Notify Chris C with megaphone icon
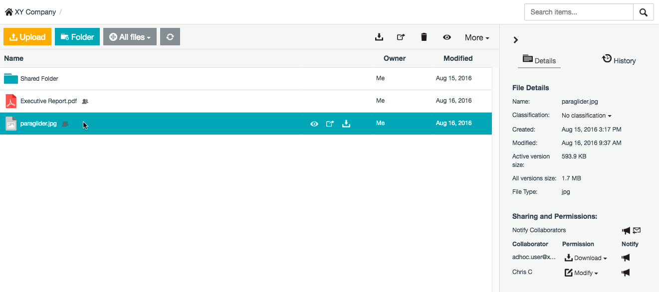This screenshot has width=659, height=292. click(x=626, y=273)
